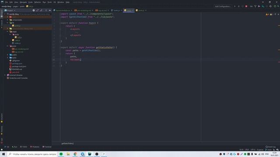Toggle the Project tool window stripe

[x=2, y=14]
